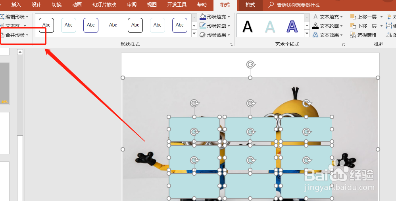The height and width of the screenshot is (201, 396).
Task: Click the 文本效果 glowing A icon
Action: point(315,35)
